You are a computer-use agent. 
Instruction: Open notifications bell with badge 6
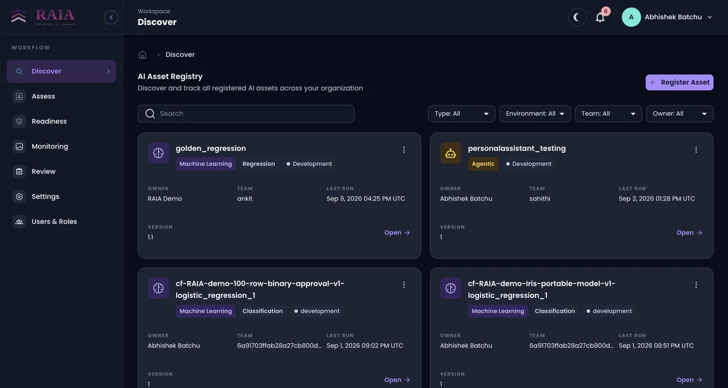(x=600, y=17)
